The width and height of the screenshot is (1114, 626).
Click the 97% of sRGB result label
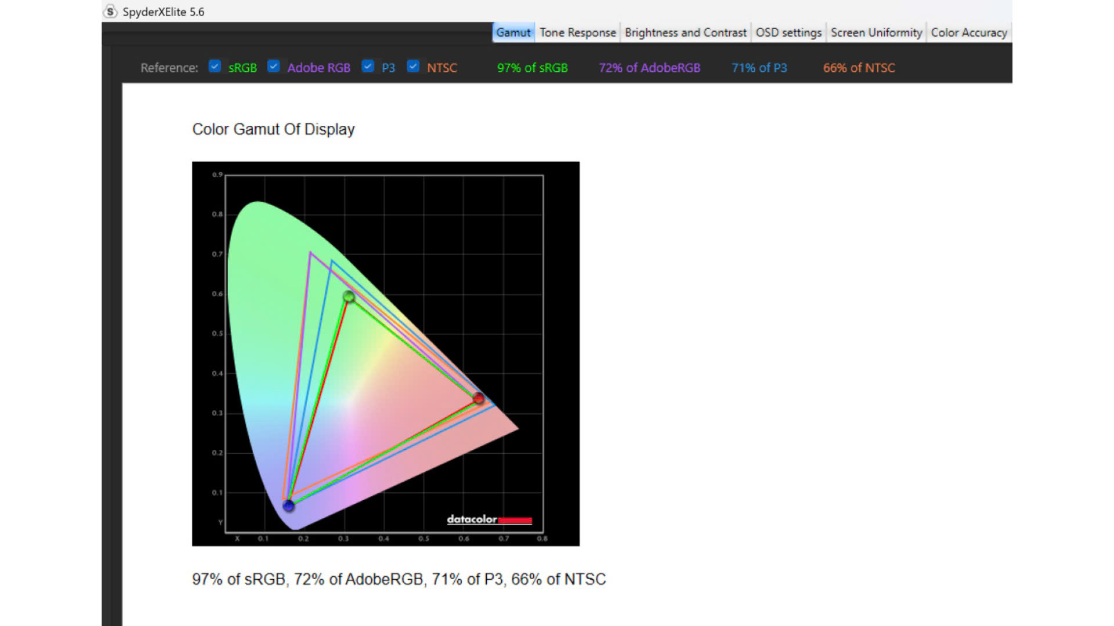532,68
